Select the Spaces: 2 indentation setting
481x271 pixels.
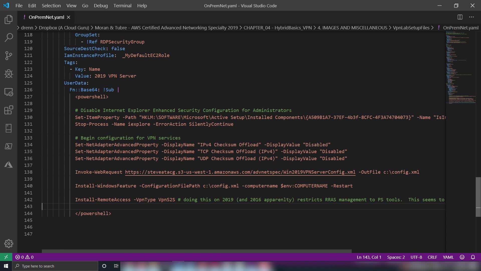tap(396, 257)
